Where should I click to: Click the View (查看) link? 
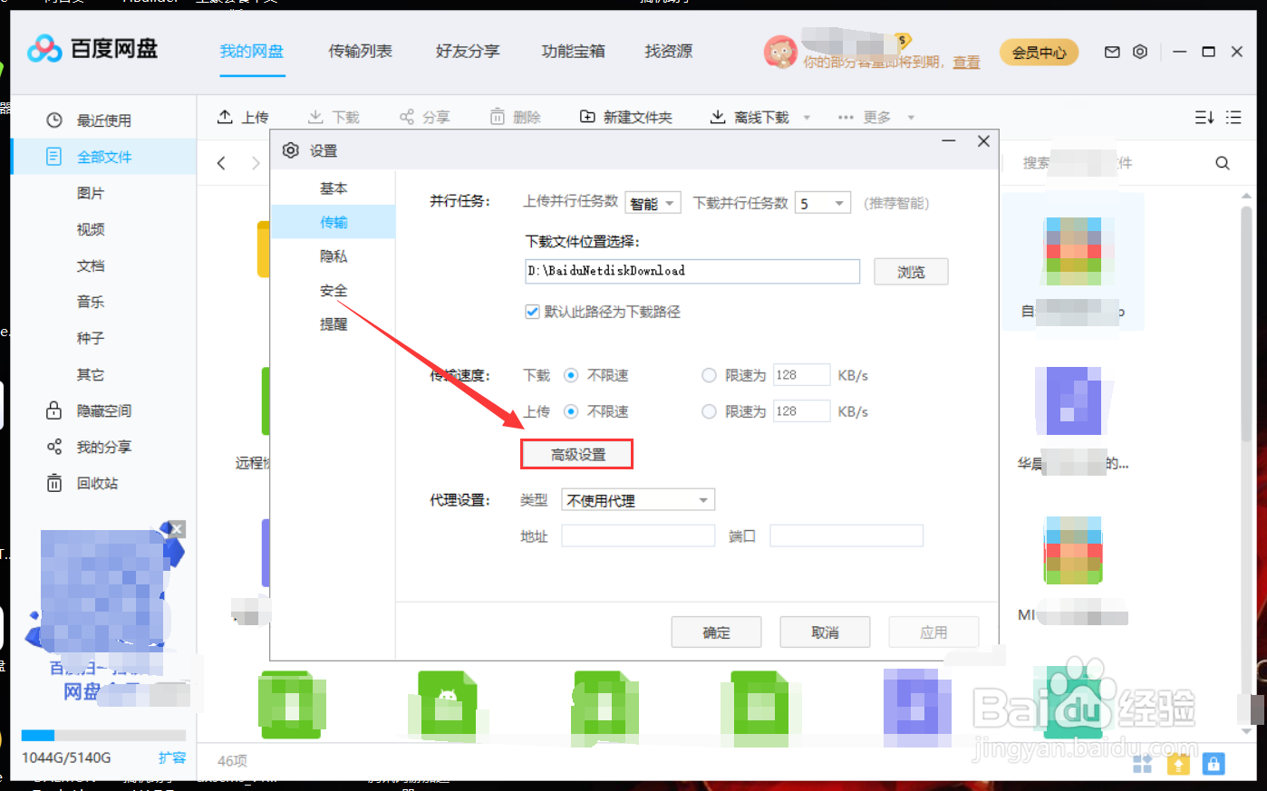coord(966,63)
